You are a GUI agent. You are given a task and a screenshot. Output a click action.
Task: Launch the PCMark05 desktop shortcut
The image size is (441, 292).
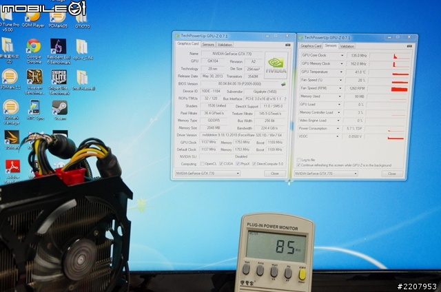point(58,19)
